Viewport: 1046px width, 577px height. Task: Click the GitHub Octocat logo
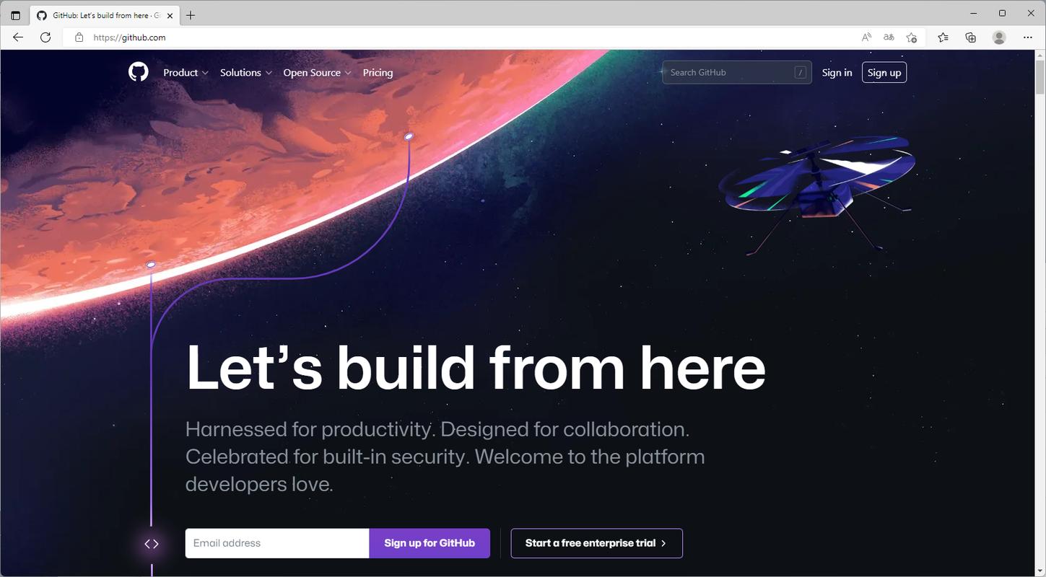click(x=139, y=72)
